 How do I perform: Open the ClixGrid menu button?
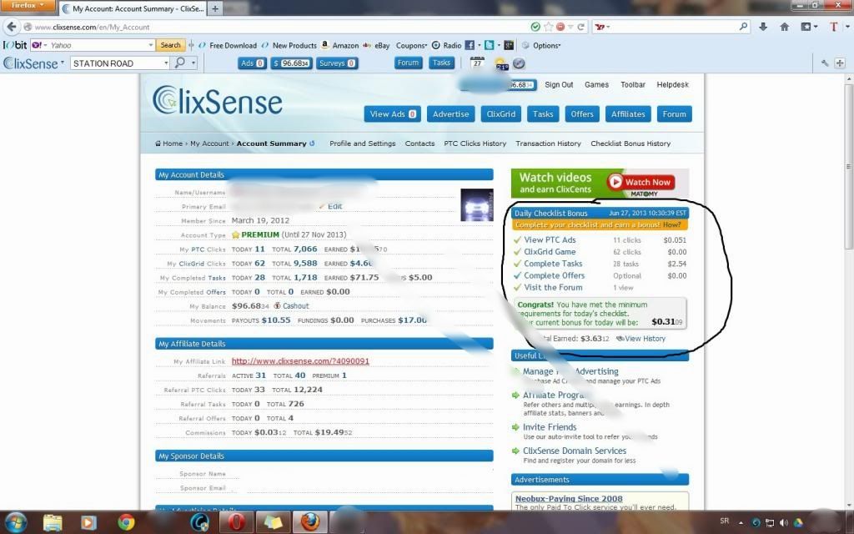click(x=501, y=113)
